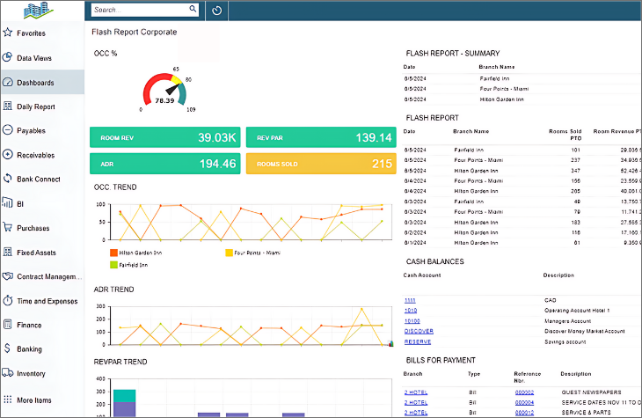Open the DISCOVER cash account link
The width and height of the screenshot is (642, 418).
(419, 331)
